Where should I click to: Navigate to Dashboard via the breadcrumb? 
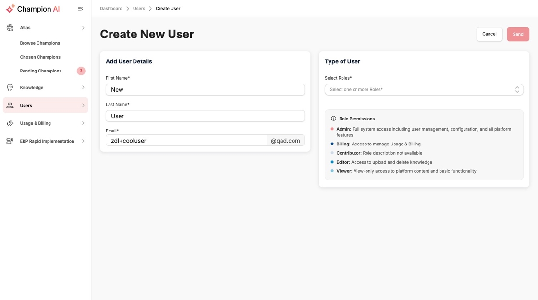tap(111, 8)
